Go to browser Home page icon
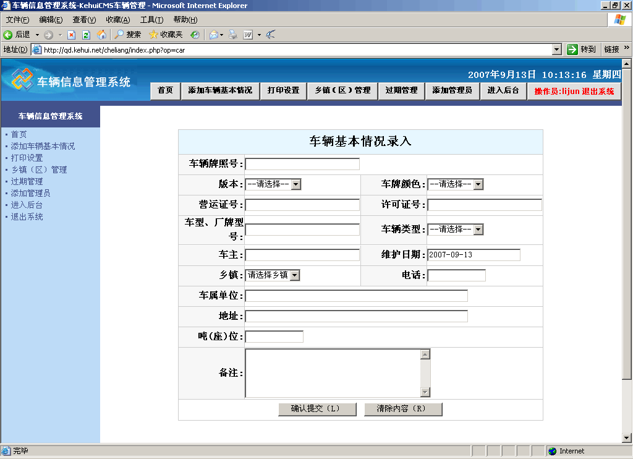This screenshot has width=633, height=459. click(x=101, y=35)
